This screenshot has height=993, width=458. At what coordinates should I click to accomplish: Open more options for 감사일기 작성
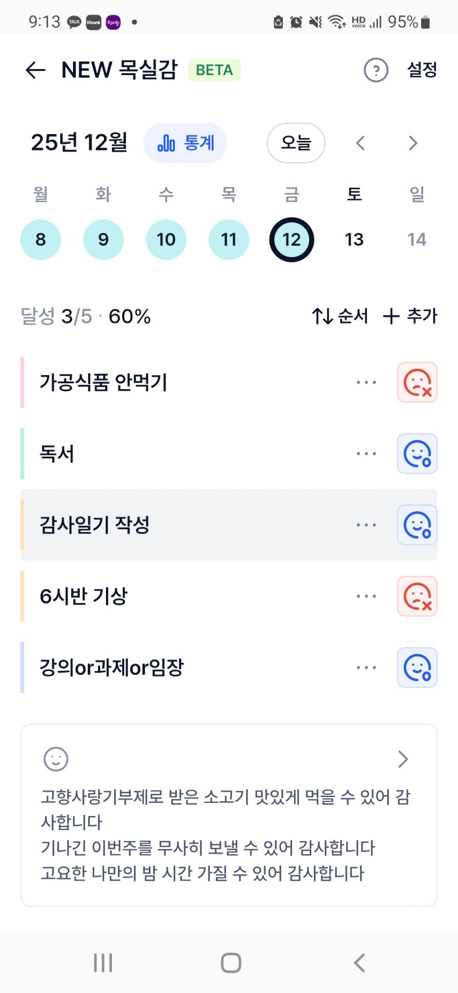pos(366,525)
